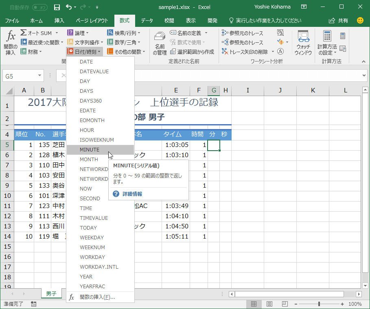
Task: Select MINUTE from the function list
Action: [x=90, y=150]
